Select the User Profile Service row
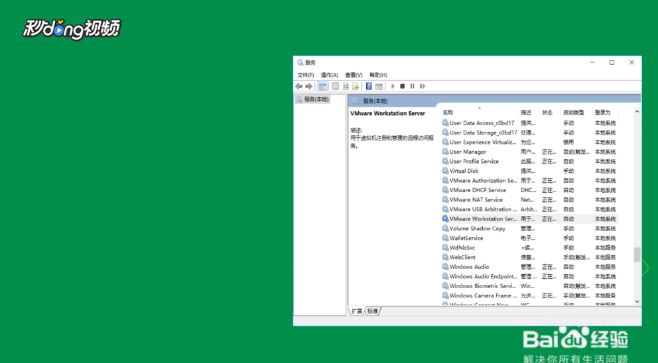Viewport: 658px width, 363px height. (x=529, y=162)
